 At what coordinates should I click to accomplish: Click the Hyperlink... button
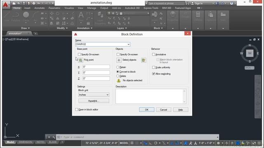(94, 101)
